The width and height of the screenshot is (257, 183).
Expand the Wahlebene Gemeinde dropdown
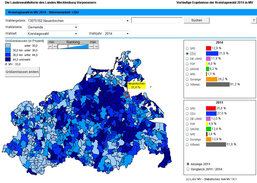point(76,27)
